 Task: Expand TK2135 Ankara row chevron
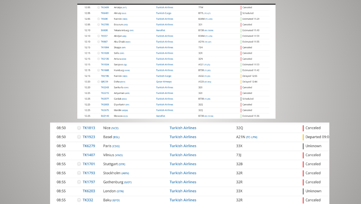point(98,59)
